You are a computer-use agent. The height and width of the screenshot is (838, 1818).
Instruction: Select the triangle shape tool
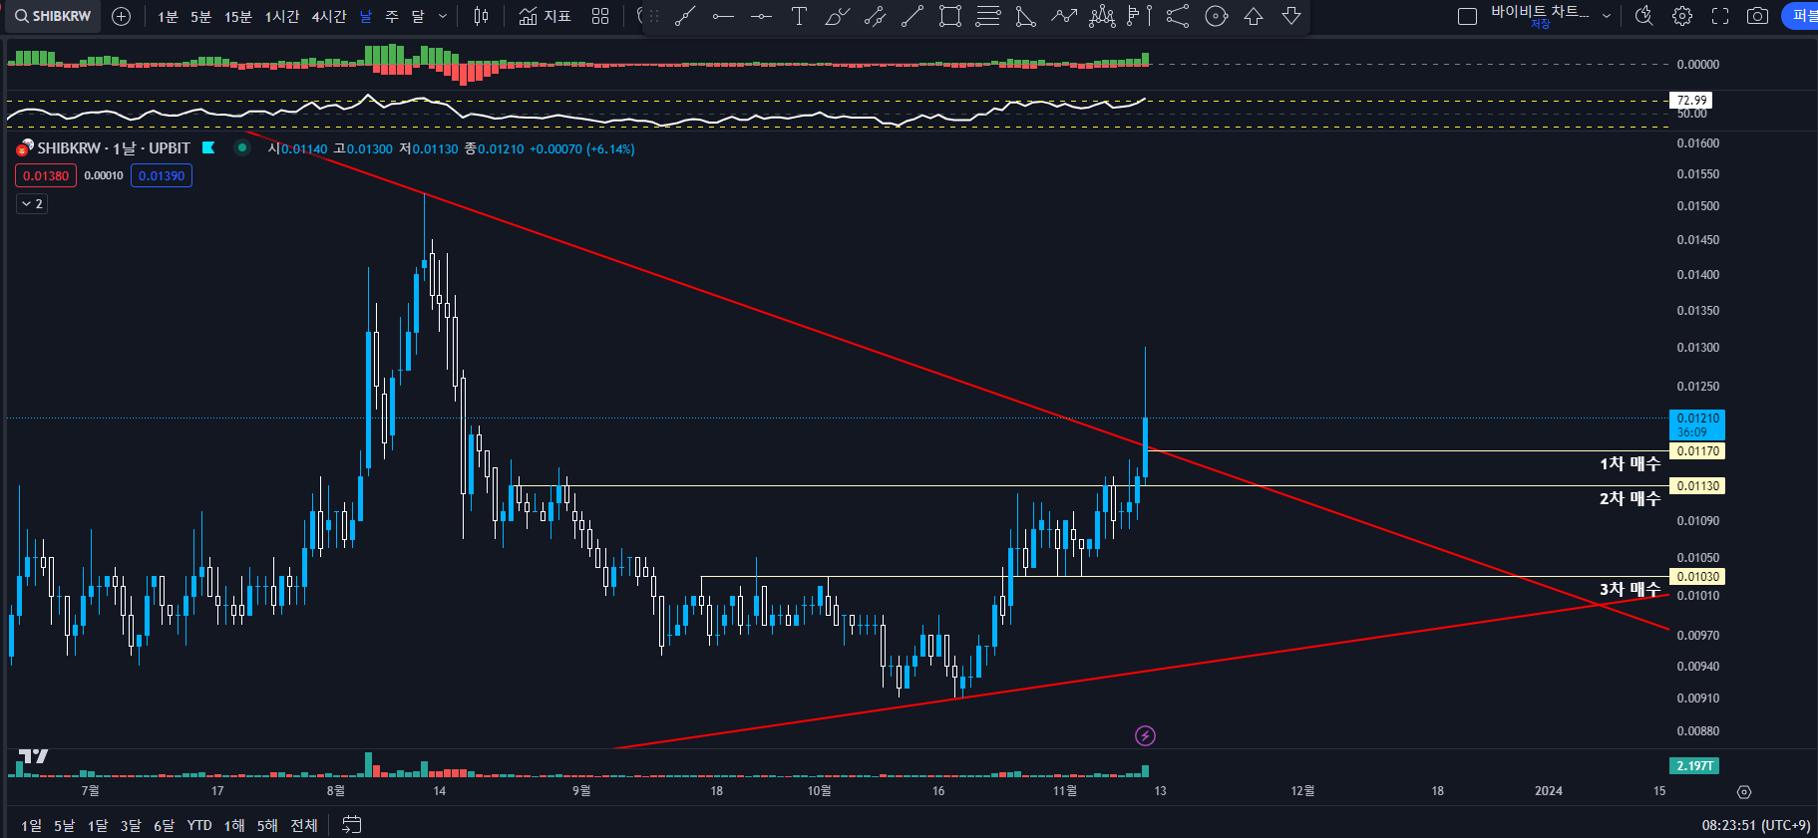point(1025,16)
